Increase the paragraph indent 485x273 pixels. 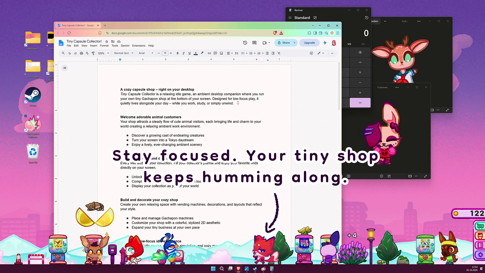[x=273, y=53]
